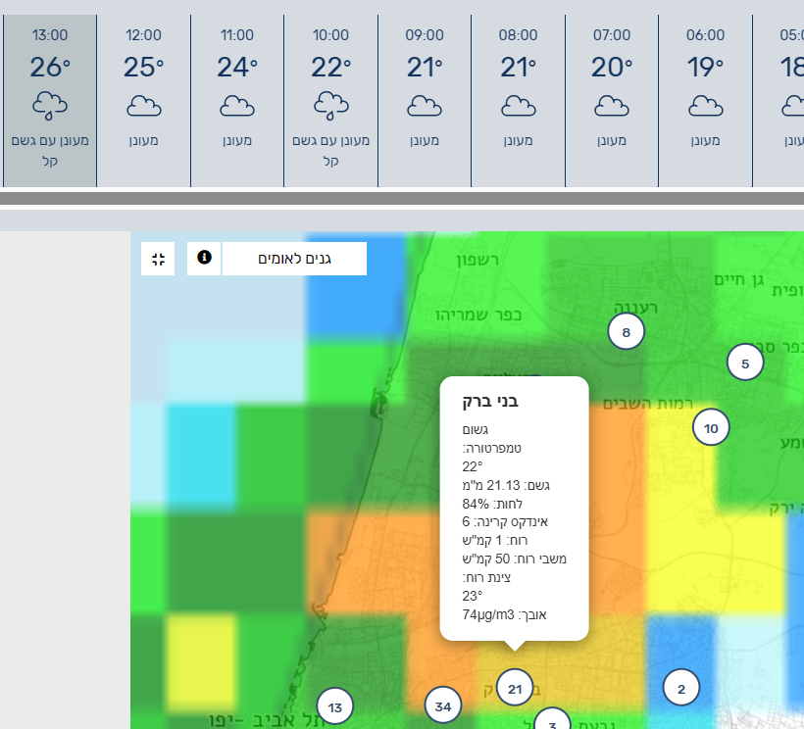The image size is (804, 729).
Task: Select the 22° temperature in the 10:00 forecast
Action: [330, 67]
